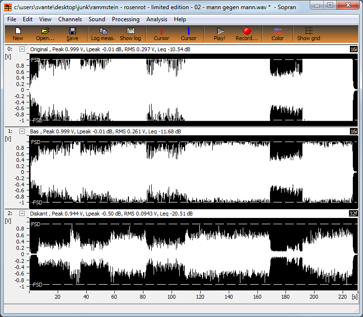The image size is (363, 317).
Task: Click the New file toolbar icon
Action: (x=18, y=33)
